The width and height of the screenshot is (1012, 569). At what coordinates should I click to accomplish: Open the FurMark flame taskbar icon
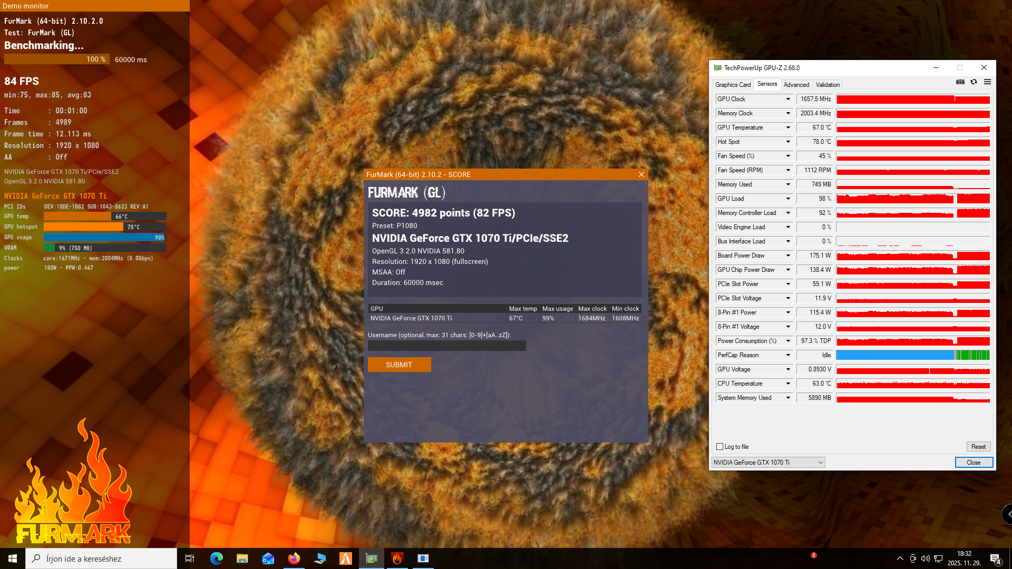coord(397,558)
